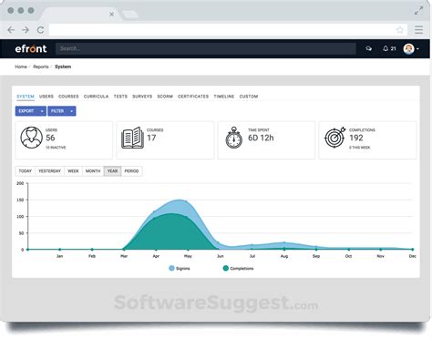
Task: Click the Time Spent stopwatch icon
Action: pyautogui.click(x=233, y=138)
